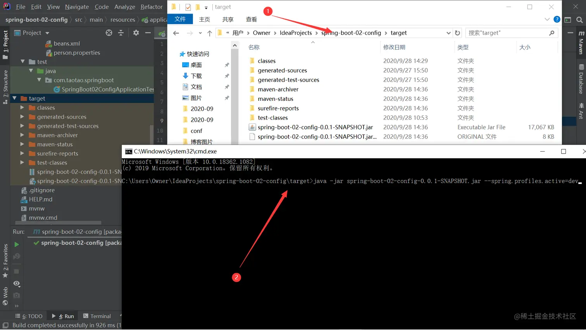Sort by 名称 column header
The image size is (586, 330).
254,47
